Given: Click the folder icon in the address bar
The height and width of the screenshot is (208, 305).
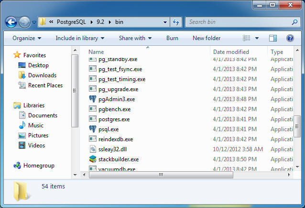Looking at the screenshot, I should click(43, 22).
